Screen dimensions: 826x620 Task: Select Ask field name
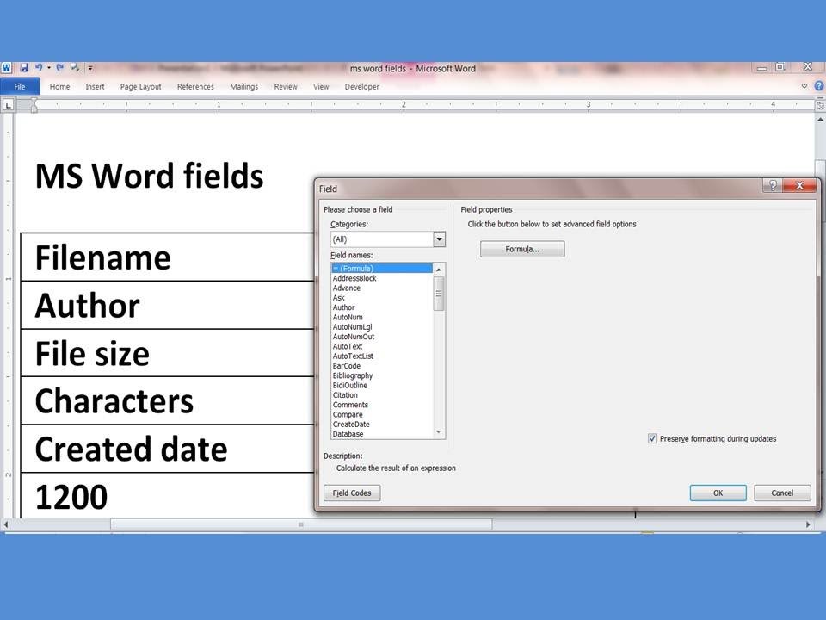point(382,298)
